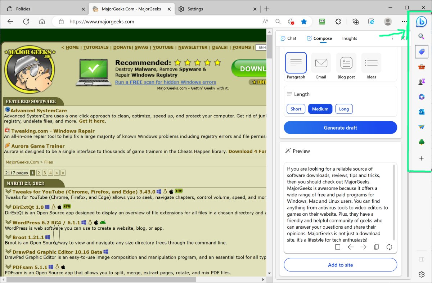Choose the Blog post format
432x283 pixels.
(x=346, y=65)
